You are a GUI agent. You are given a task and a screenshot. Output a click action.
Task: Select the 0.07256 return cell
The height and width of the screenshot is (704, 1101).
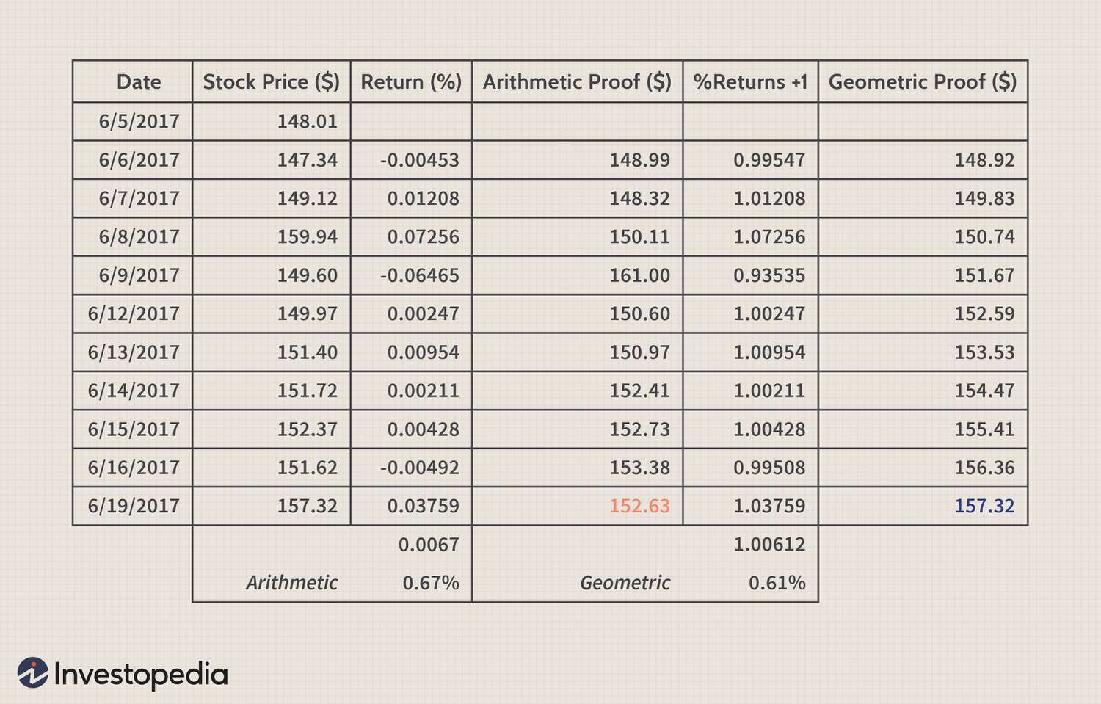pos(411,236)
